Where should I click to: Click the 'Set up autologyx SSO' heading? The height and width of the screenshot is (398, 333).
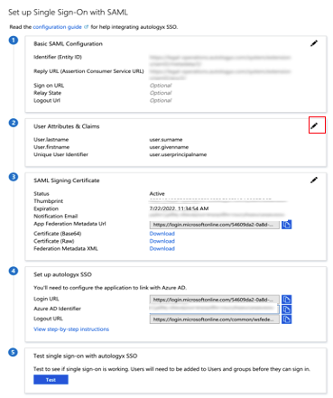coord(62,274)
